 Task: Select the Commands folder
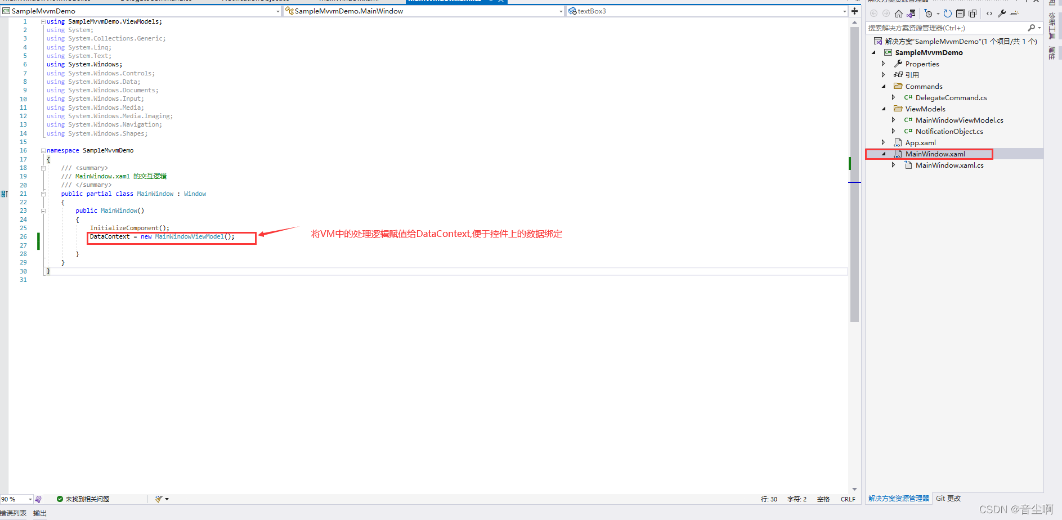[924, 86]
